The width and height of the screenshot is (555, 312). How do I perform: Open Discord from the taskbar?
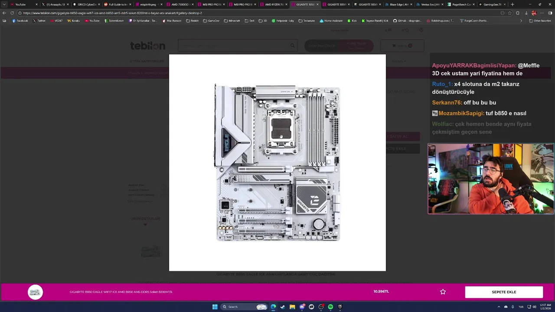pyautogui.click(x=302, y=307)
